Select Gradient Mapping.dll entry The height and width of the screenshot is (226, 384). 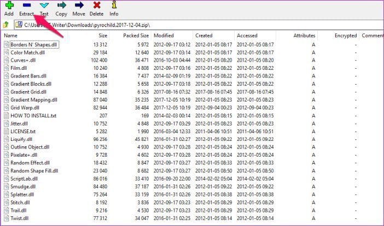tap(34, 100)
